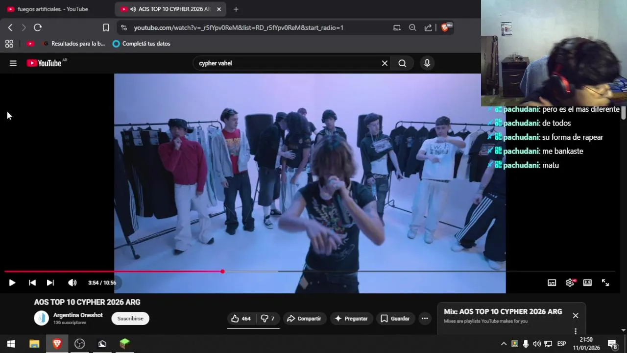This screenshot has width=627, height=353.
Task: Dislike the video (7)
Action: pyautogui.click(x=267, y=319)
